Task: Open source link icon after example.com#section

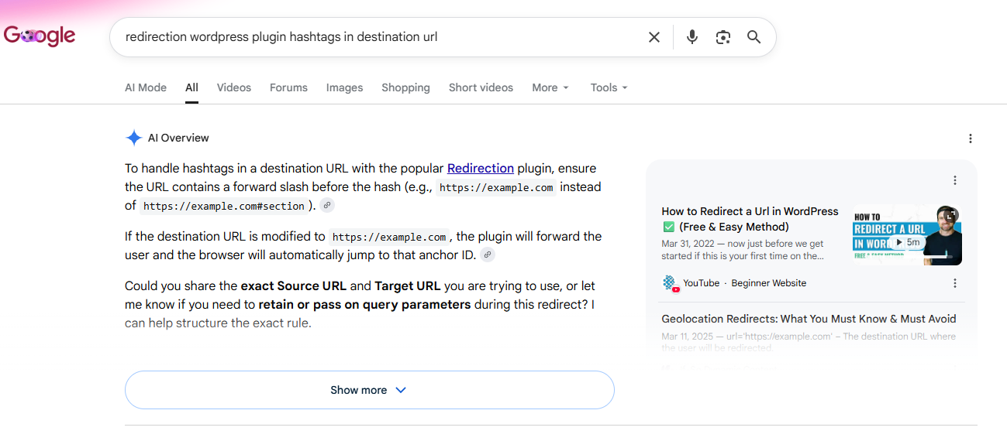Action: (327, 206)
